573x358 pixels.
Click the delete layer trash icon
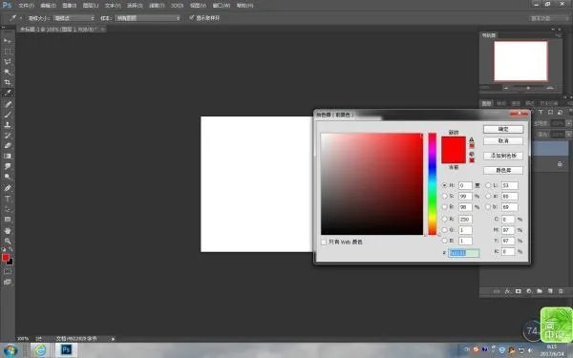(x=561, y=291)
